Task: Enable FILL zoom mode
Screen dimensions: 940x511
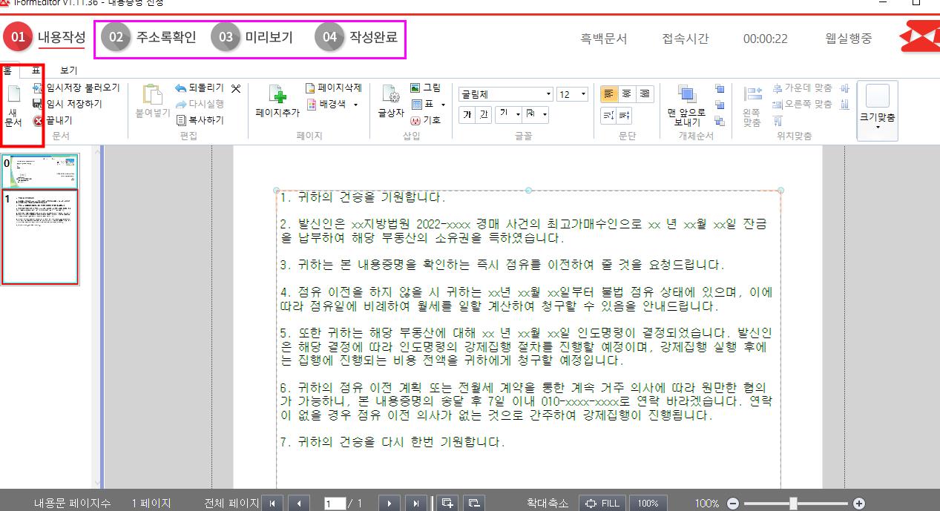Action: click(x=602, y=503)
